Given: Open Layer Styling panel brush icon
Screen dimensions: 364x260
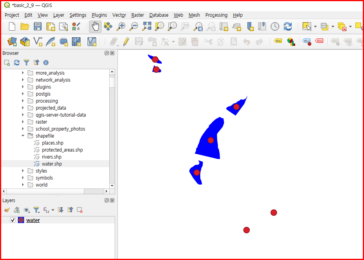Looking at the screenshot, I should (x=7, y=210).
